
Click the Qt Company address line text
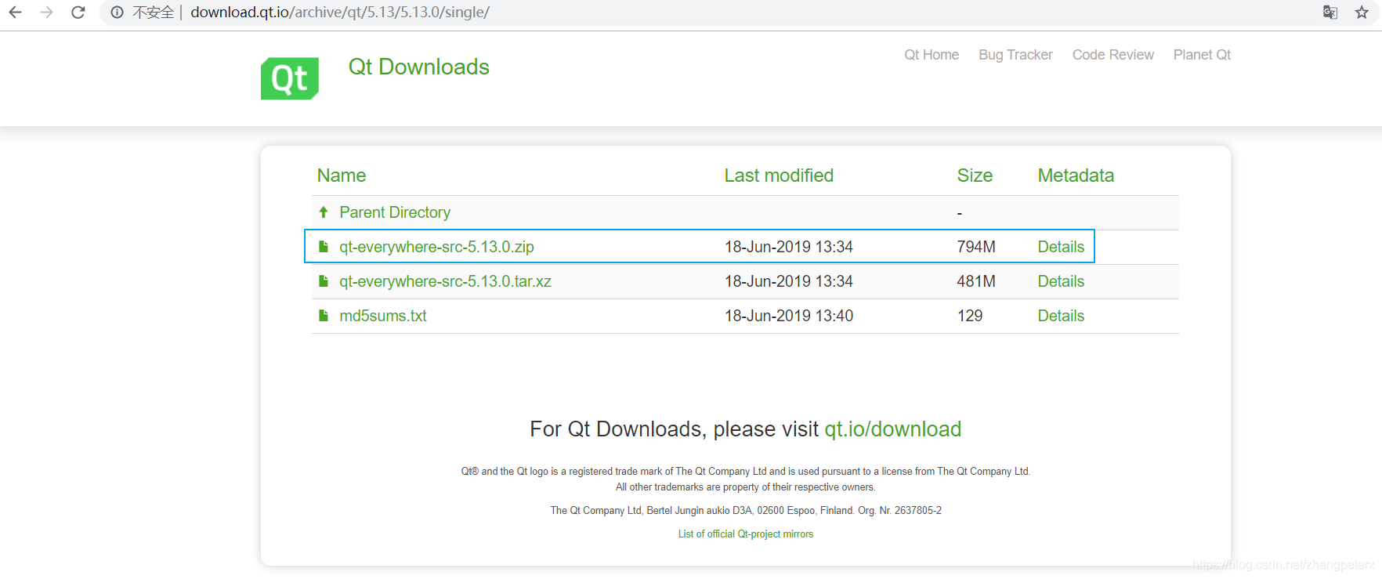pos(746,511)
